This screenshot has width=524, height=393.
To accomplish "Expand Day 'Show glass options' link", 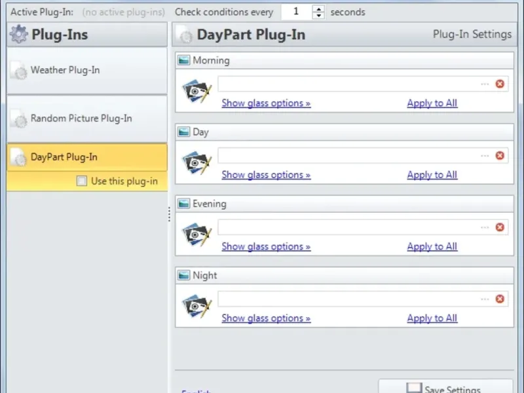I will tap(266, 175).
